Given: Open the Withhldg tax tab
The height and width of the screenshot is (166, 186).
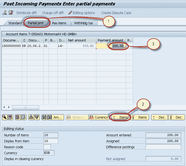Looking at the screenshot, I should click(83, 23).
